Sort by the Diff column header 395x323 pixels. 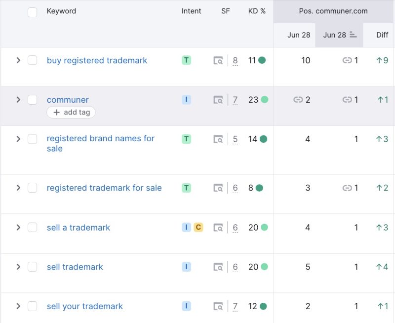382,35
